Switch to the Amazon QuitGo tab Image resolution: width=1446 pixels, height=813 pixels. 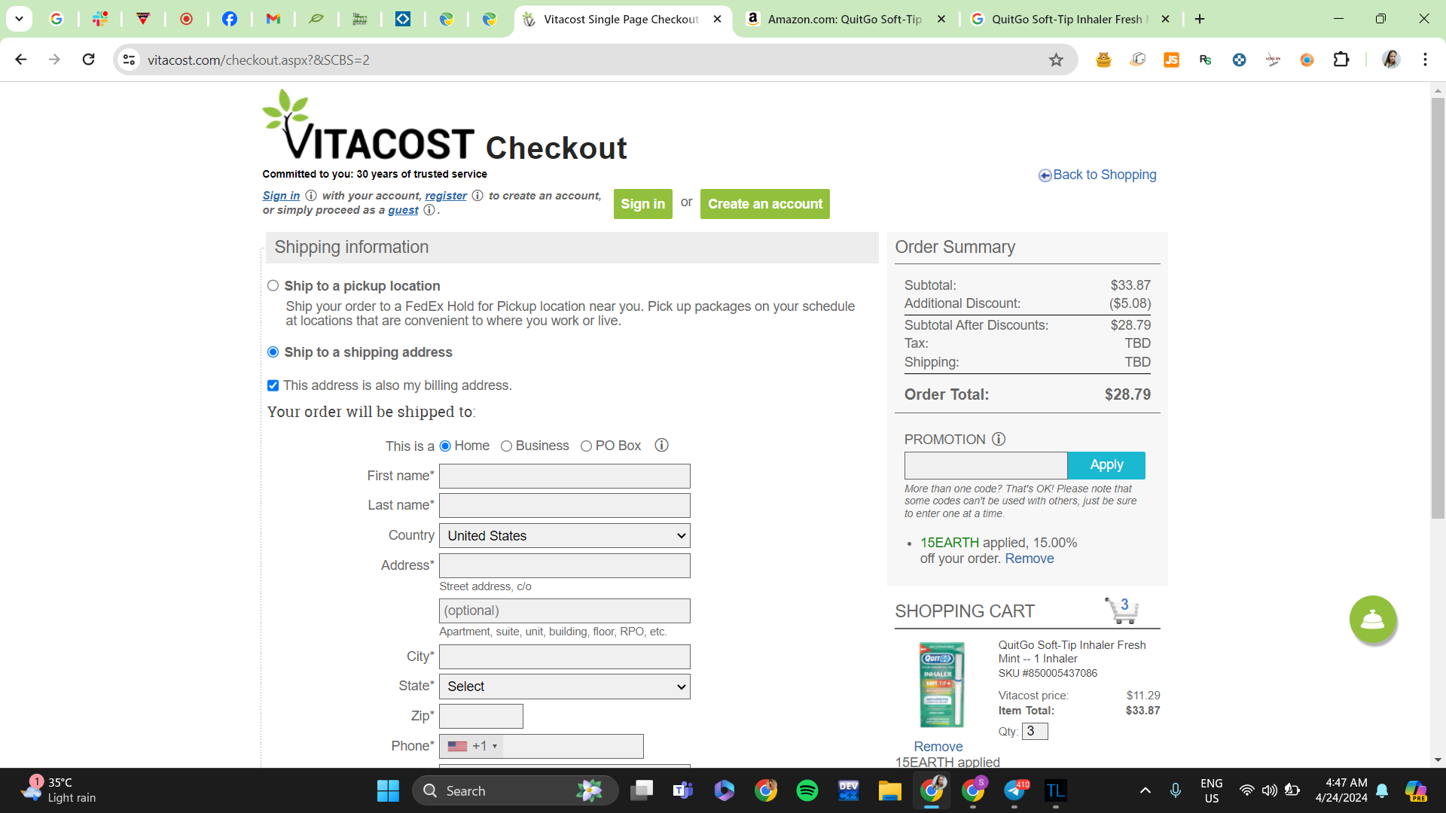[x=846, y=19]
